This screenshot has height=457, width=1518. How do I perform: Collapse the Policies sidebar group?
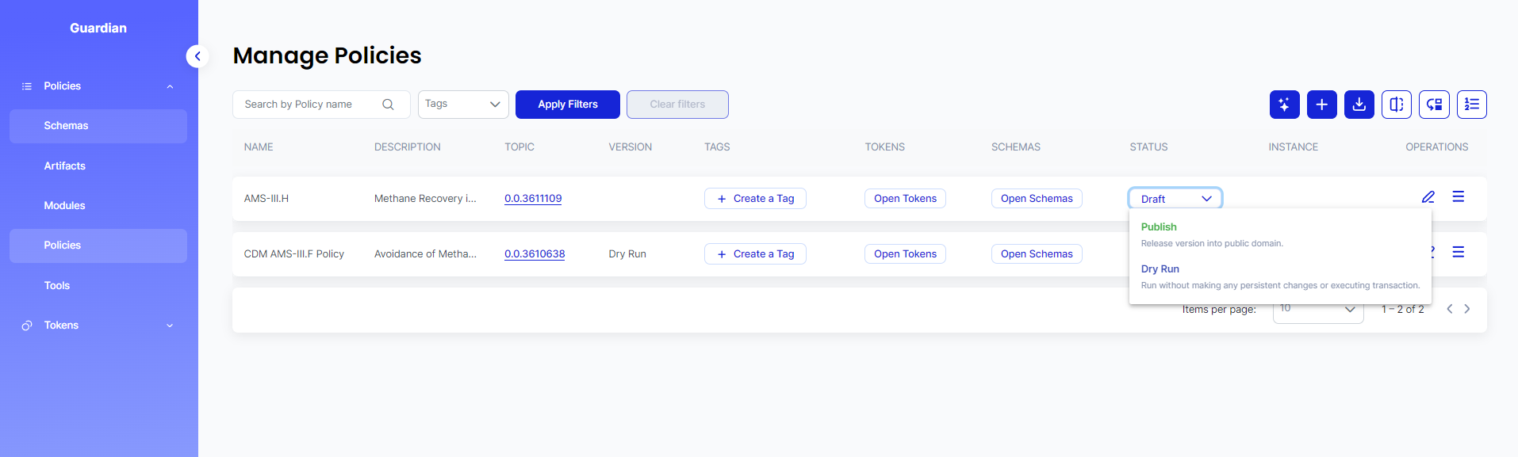[x=169, y=86]
